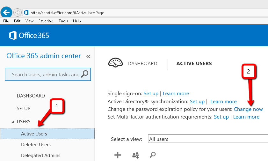Screen dimensions: 268x161
Task: Click the Office 365 logo in header
Action: coord(29,35)
